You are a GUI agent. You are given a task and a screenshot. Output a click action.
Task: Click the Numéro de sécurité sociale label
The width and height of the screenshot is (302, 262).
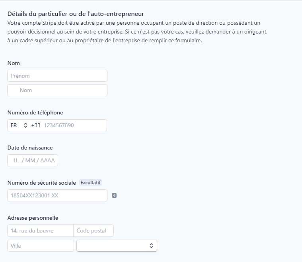42,183
